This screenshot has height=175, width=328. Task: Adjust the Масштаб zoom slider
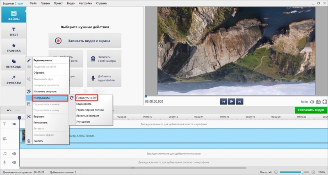(x=294, y=172)
